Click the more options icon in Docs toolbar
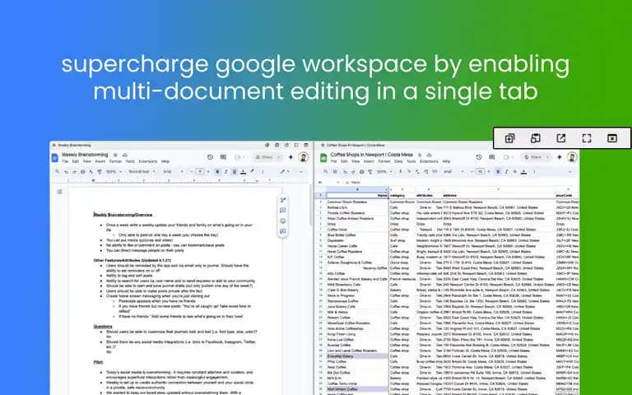This screenshot has height=395, width=632. 263,172
